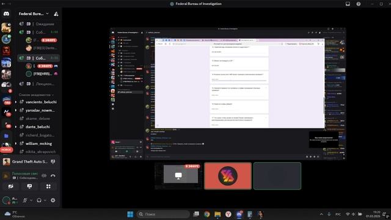This screenshot has width=391, height=220.
Task: Open Task View on the taskbar
Action: coord(196,215)
